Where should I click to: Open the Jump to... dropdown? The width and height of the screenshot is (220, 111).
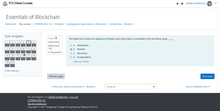click(131, 87)
